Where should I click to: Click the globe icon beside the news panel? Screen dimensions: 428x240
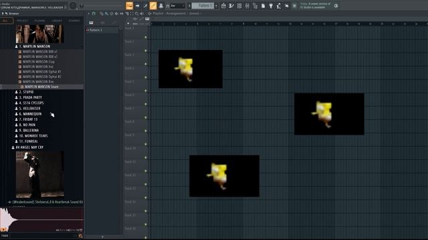336,6
